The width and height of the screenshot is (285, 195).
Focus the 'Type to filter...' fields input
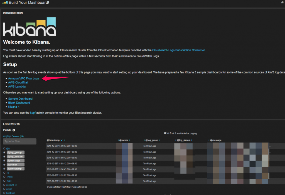click(x=20, y=141)
